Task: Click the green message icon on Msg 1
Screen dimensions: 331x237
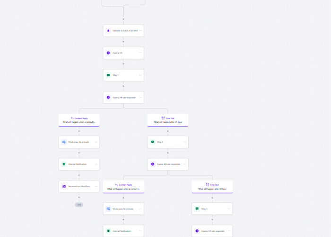Action: (108, 75)
